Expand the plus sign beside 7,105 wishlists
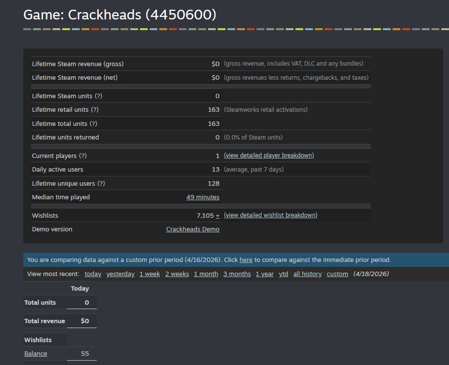 (218, 215)
